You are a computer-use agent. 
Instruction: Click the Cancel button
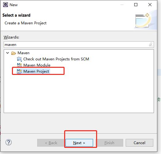pyautogui.click(x=139, y=143)
